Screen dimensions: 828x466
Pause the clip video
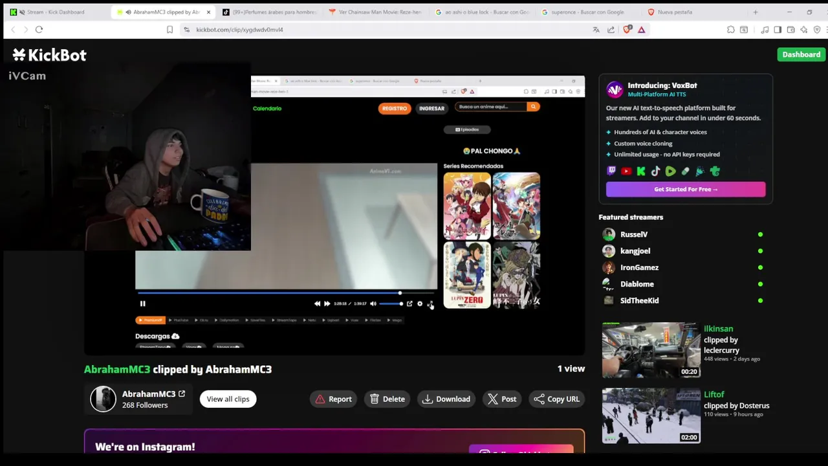[142, 304]
